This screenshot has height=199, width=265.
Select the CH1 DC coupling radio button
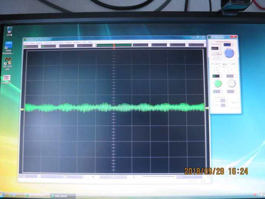tap(214, 67)
